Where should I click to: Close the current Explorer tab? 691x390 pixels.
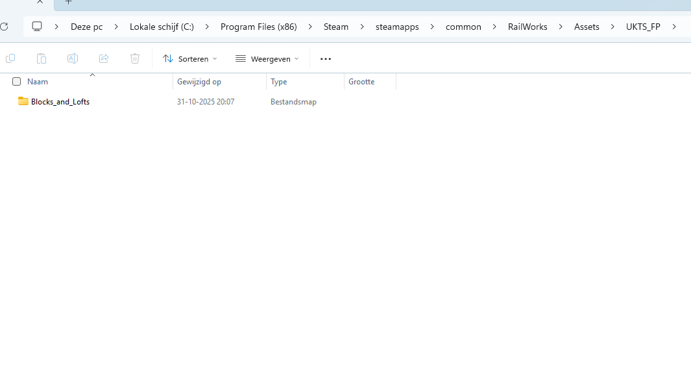[40, 2]
